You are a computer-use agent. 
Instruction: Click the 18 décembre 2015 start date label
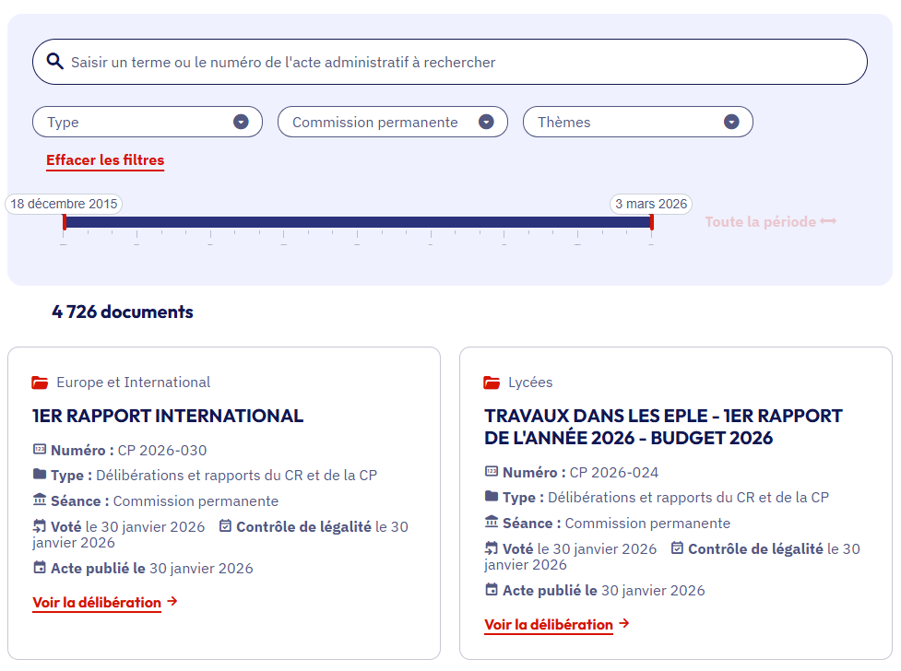64,204
